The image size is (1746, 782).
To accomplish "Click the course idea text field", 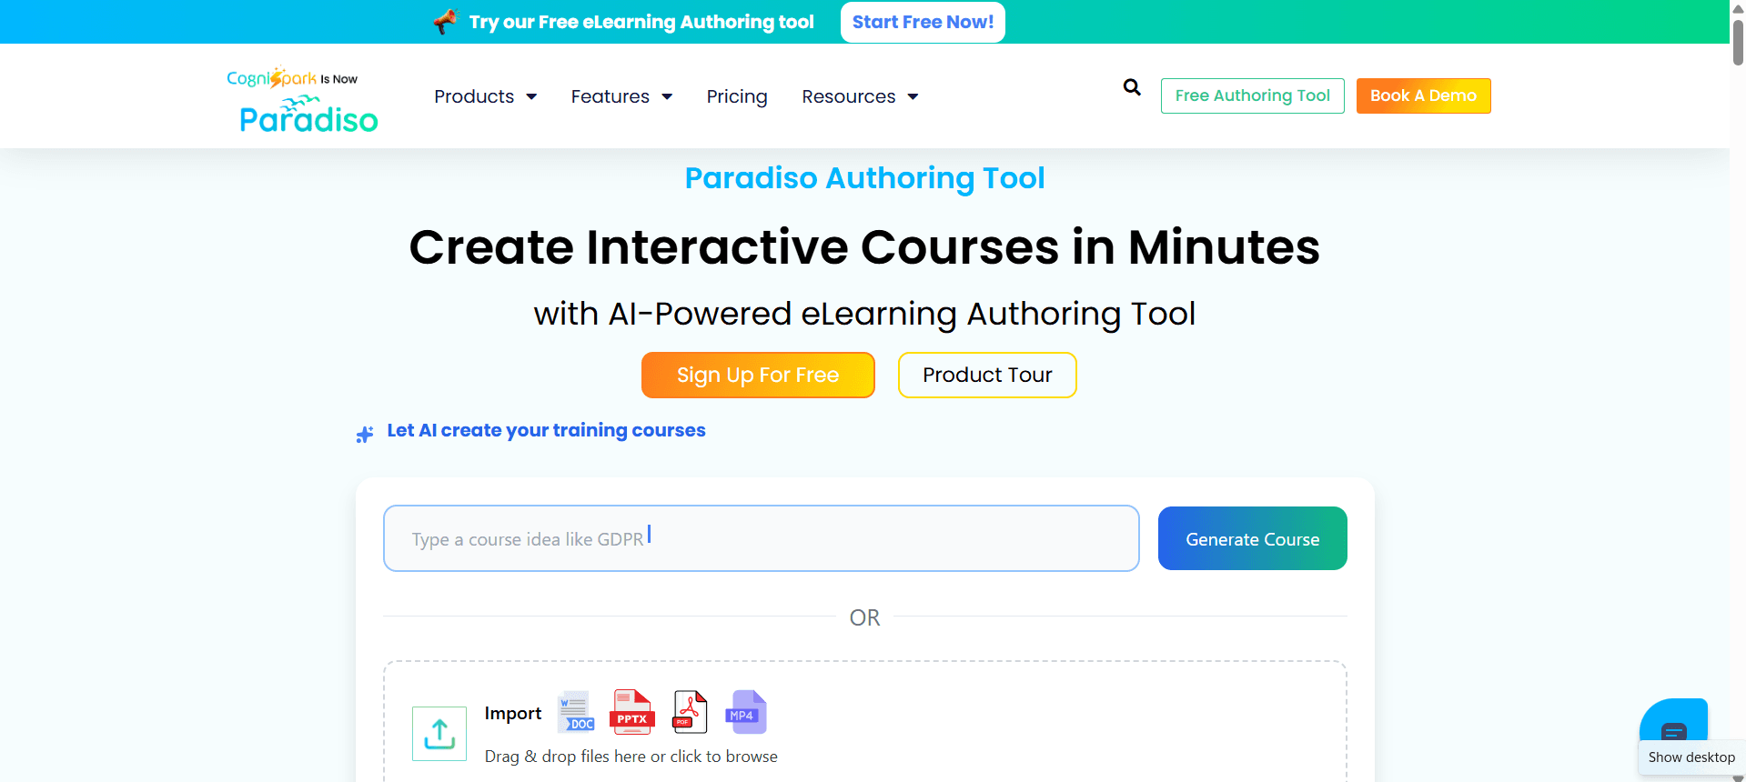I will click(761, 538).
